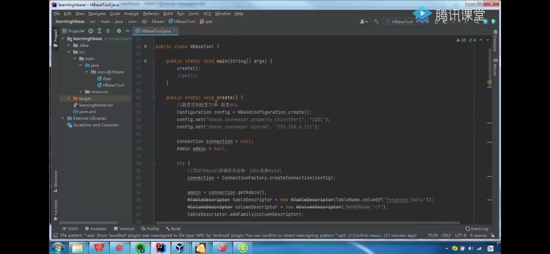This screenshot has height=254, width=550.
Task: Open Project panel settings gear
Action: click(x=119, y=31)
